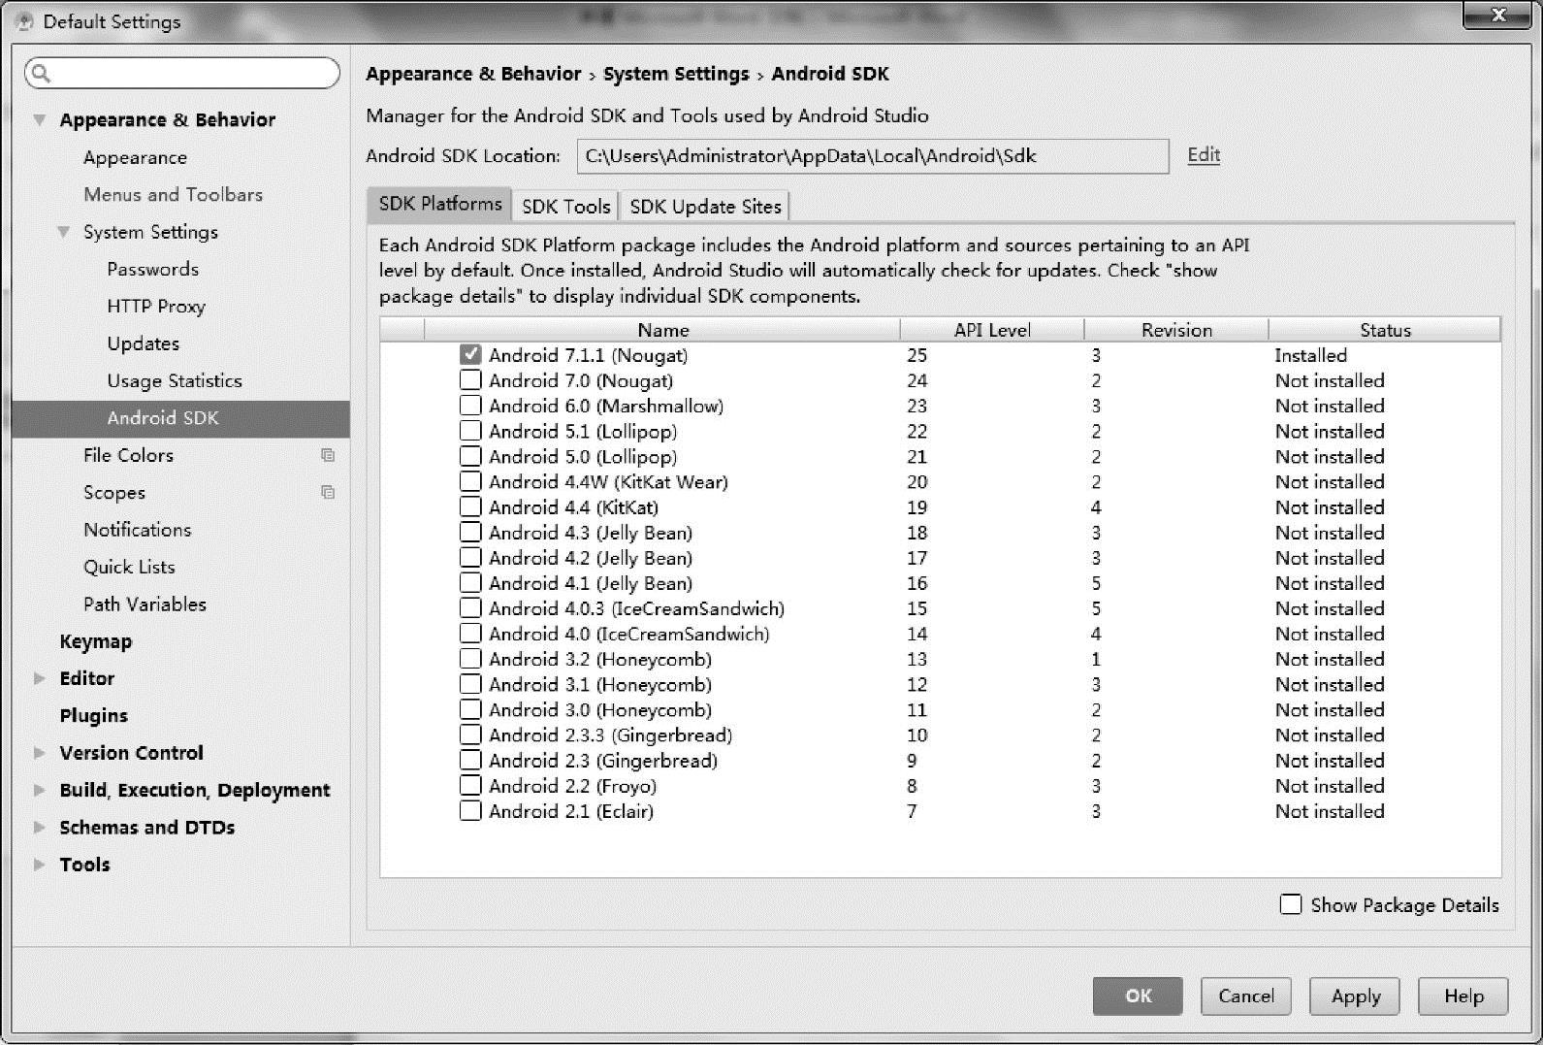Collapse the System Settings tree arrow
The height and width of the screenshot is (1045, 1543).
pos(63,232)
